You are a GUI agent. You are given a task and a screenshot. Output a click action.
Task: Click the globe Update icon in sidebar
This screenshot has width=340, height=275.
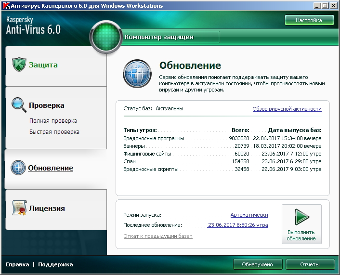(18, 168)
